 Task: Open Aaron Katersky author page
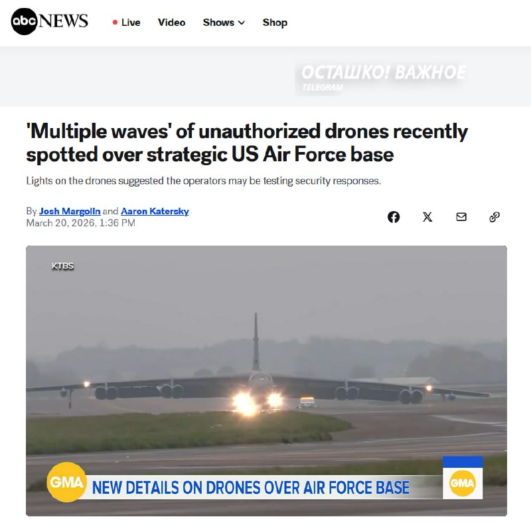(x=155, y=211)
